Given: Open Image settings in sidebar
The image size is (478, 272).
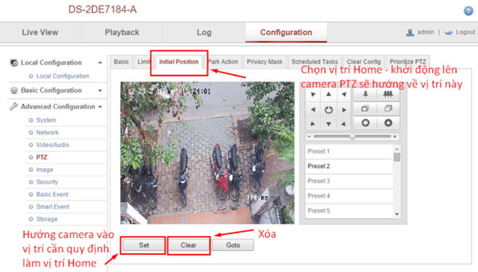Looking at the screenshot, I should 45,170.
